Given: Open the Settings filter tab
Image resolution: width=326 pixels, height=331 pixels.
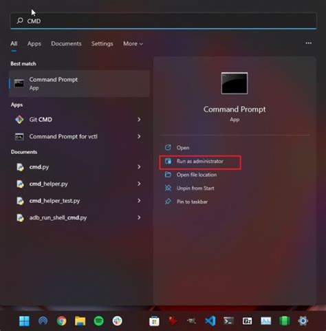Looking at the screenshot, I should pyautogui.click(x=102, y=43).
